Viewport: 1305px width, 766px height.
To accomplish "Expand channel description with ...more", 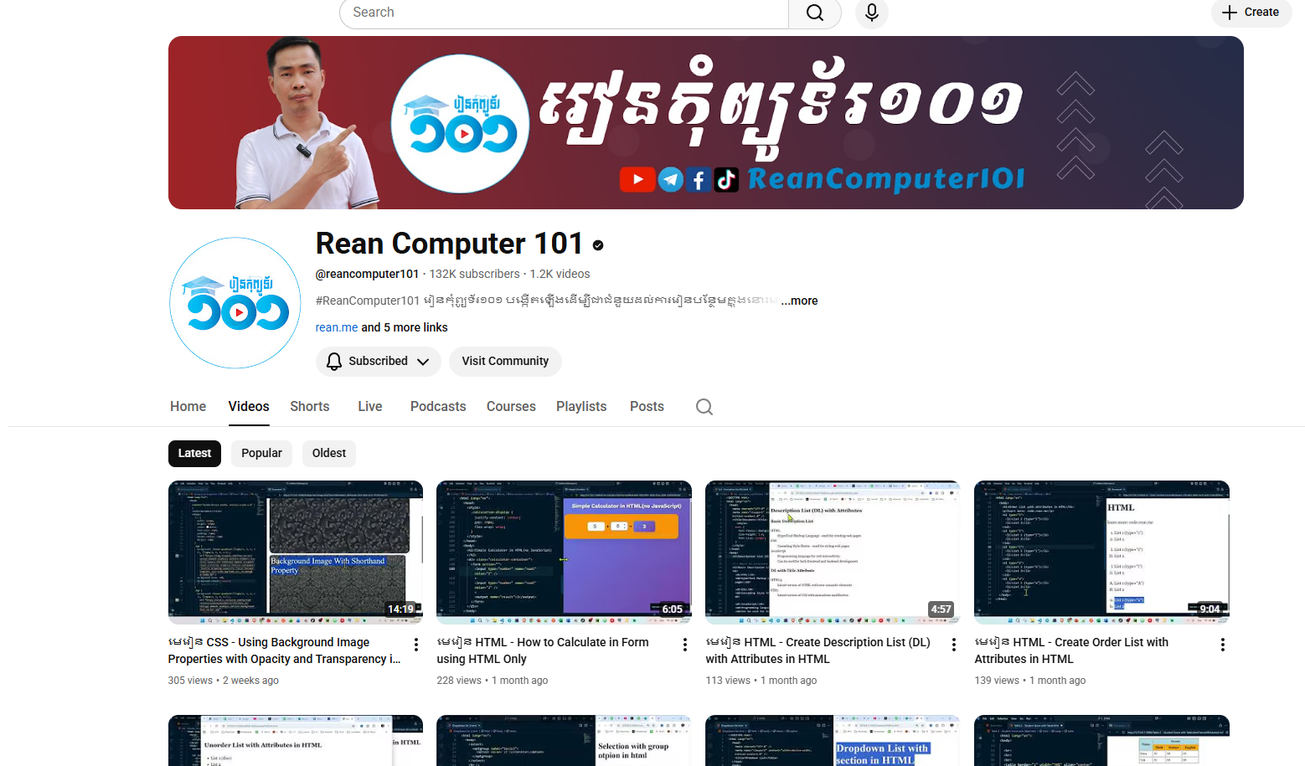I will (800, 301).
